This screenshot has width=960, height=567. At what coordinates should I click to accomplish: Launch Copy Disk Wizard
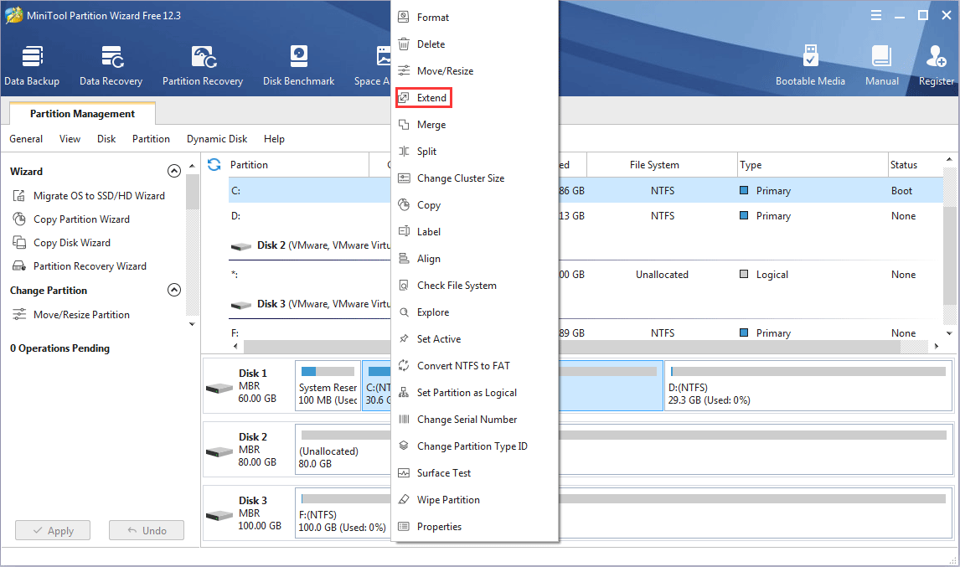[62, 243]
